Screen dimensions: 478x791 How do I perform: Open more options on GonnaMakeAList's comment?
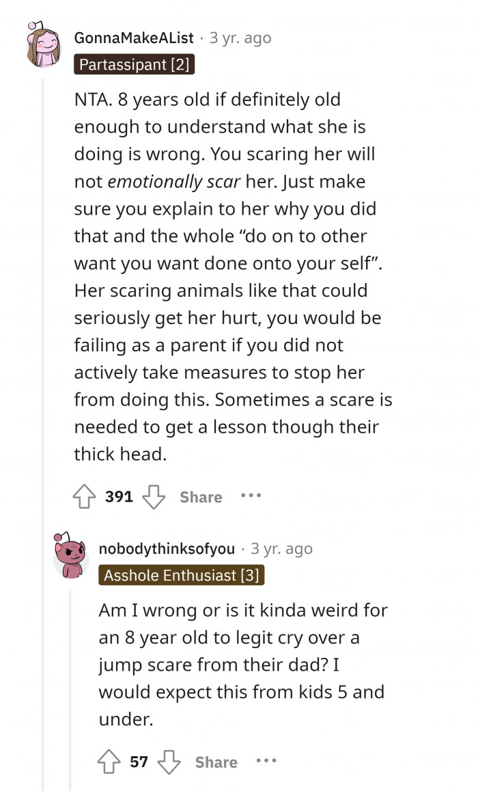tap(251, 496)
